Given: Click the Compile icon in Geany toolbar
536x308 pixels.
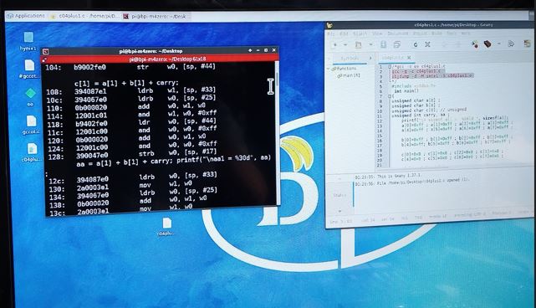Looking at the screenshot, I should 475,44.
